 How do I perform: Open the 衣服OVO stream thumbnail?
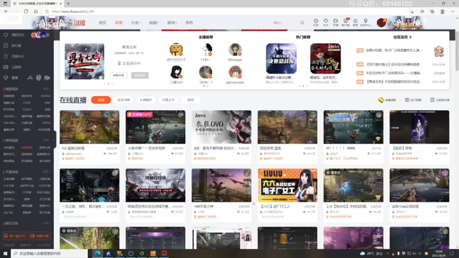221,127
